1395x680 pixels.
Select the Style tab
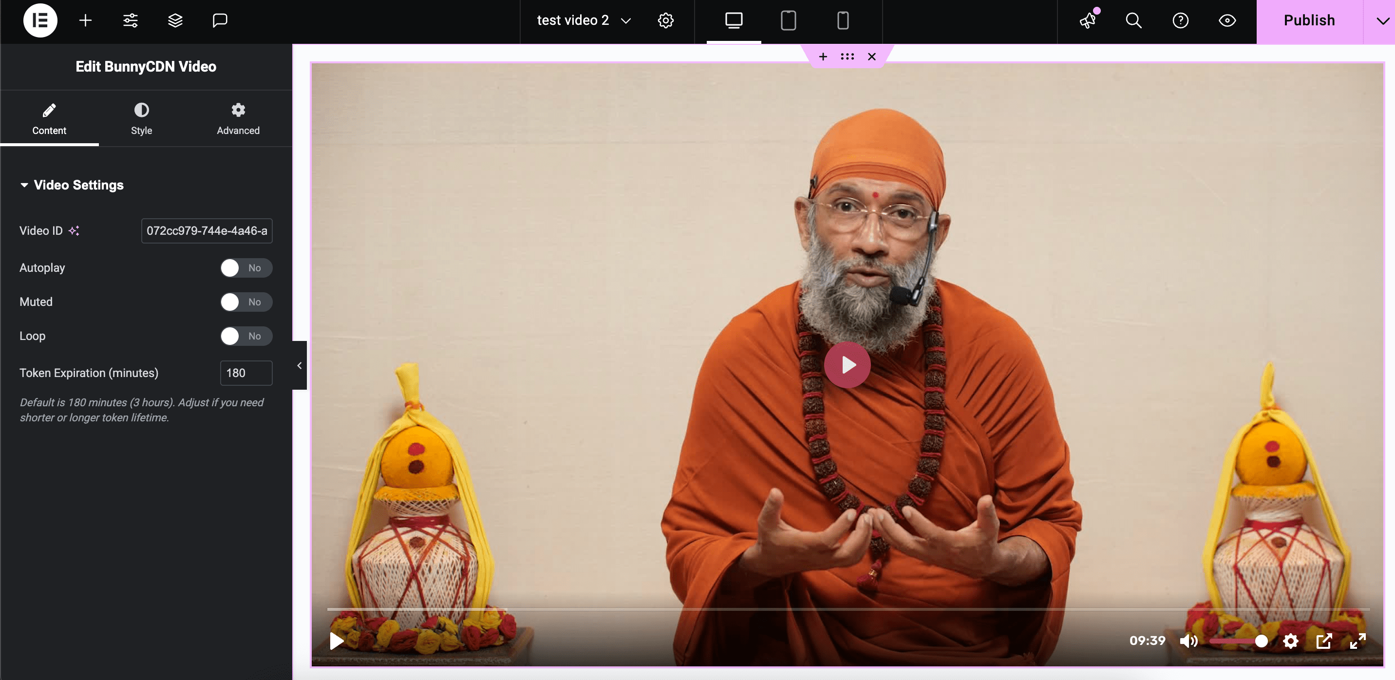point(141,119)
